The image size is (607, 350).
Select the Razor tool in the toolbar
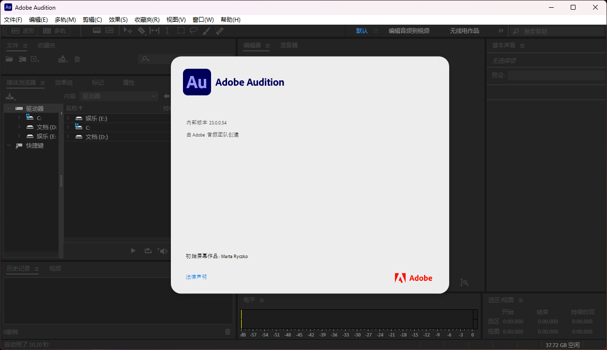point(141,30)
